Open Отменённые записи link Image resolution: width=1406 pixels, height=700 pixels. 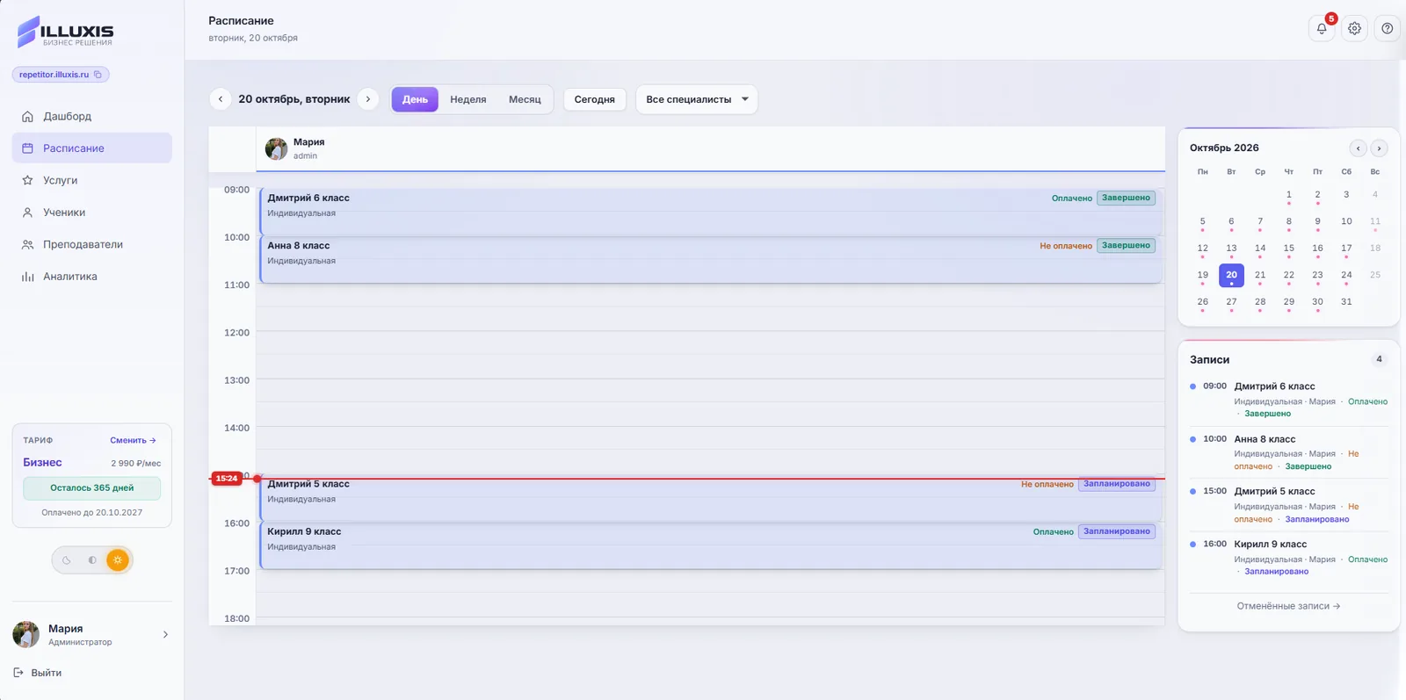(x=1288, y=606)
